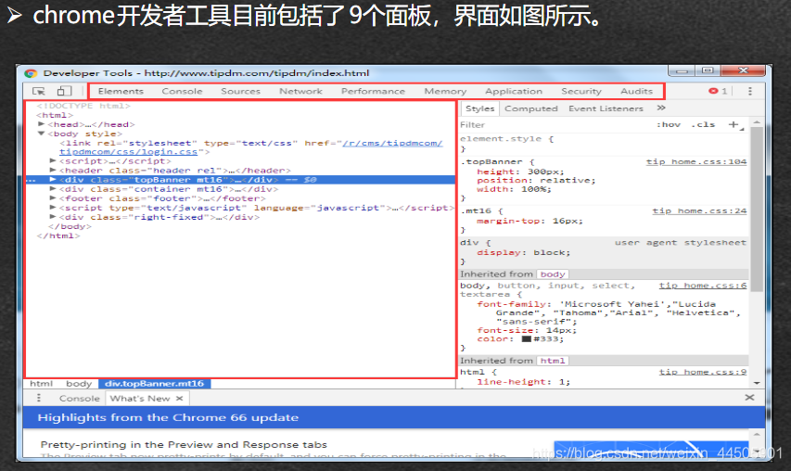Screen dimensions: 791x471
Task: Focus the Styles Filter input field
Action: [x=555, y=124]
